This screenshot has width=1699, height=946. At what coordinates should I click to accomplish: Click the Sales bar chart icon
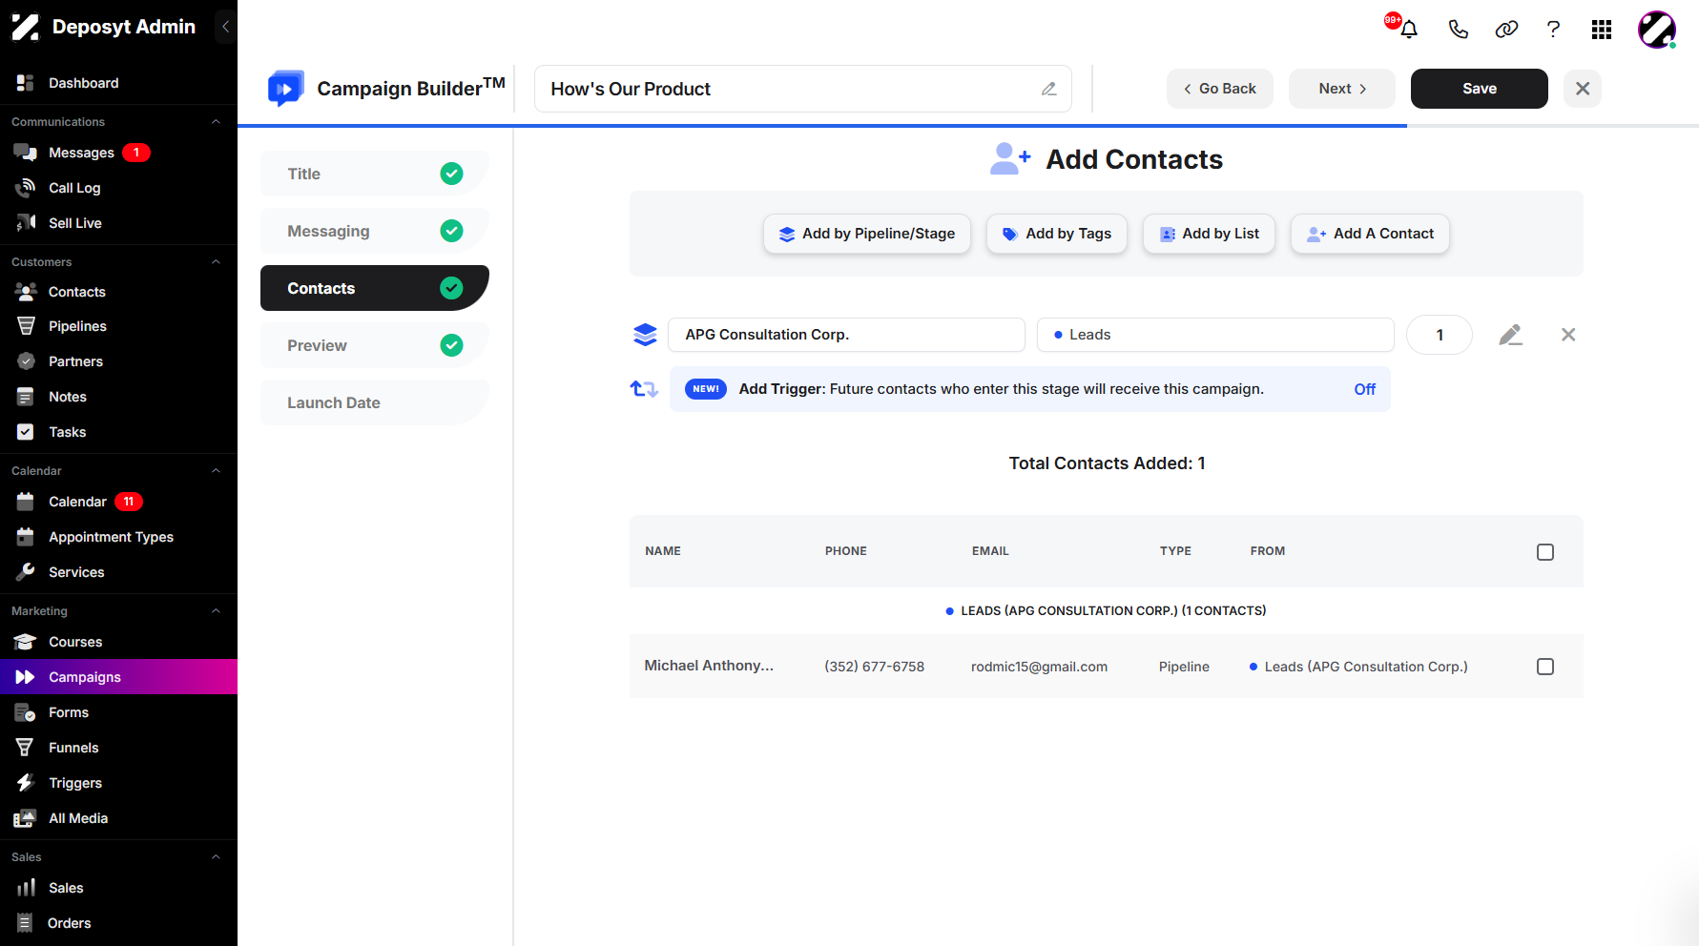(x=26, y=888)
